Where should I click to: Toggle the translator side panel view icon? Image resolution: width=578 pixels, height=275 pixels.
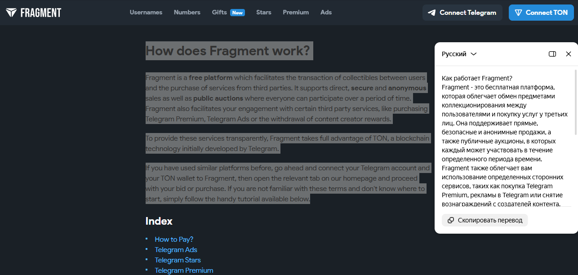coord(552,54)
